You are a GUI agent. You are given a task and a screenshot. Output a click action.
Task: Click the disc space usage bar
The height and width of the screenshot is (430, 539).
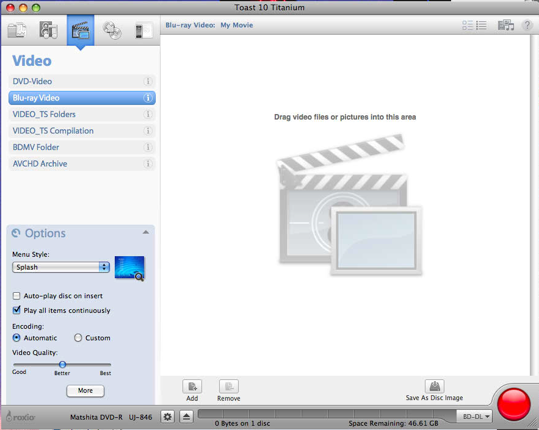point(328,414)
